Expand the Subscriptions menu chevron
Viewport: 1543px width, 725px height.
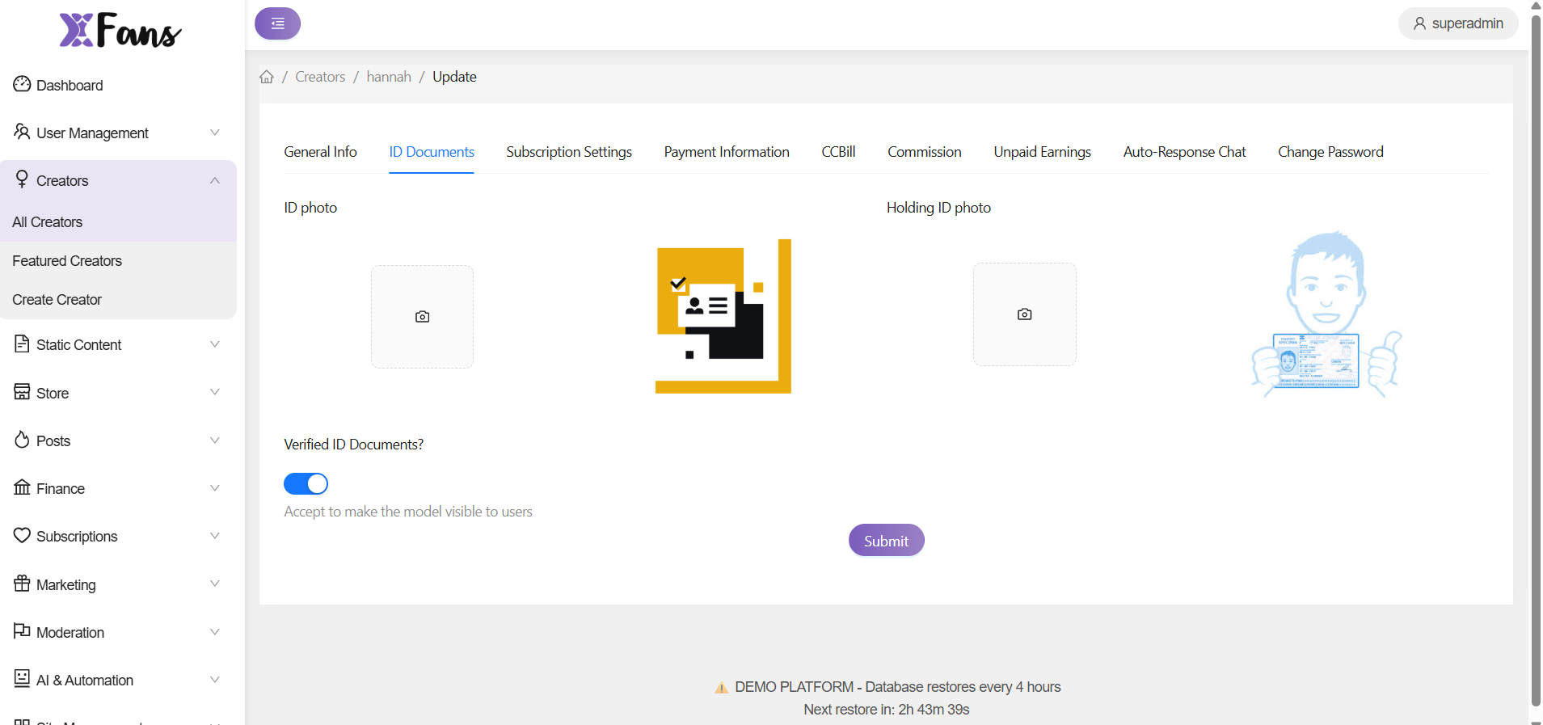tap(214, 536)
